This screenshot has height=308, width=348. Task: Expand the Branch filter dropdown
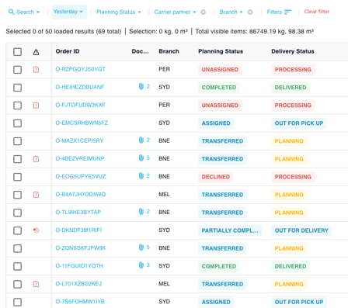231,12
